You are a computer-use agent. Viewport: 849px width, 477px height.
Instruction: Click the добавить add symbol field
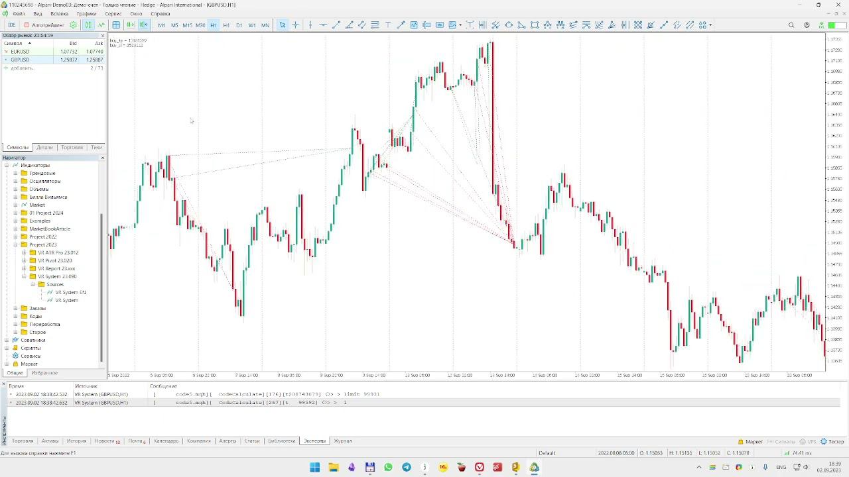pyautogui.click(x=22, y=68)
